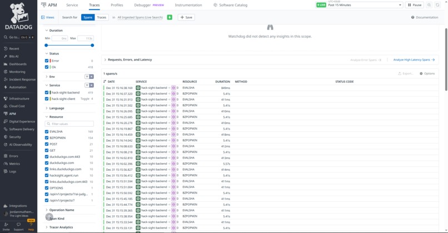This screenshot has width=448, height=233.
Task: Click the refresh icon at top right
Action: point(437,5)
